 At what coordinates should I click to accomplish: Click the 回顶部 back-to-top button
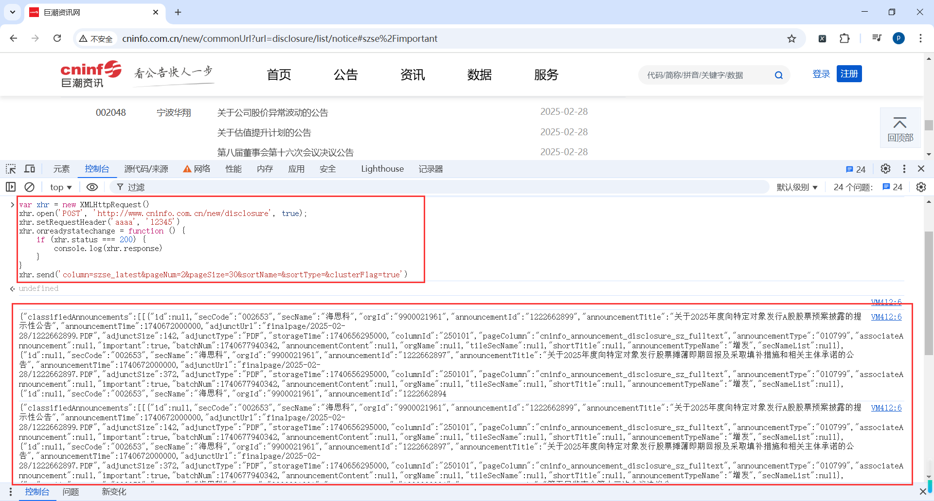click(x=900, y=128)
